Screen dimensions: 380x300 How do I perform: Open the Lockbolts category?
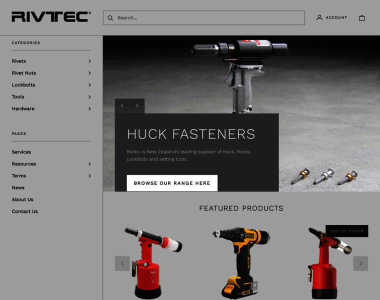[x=23, y=85]
